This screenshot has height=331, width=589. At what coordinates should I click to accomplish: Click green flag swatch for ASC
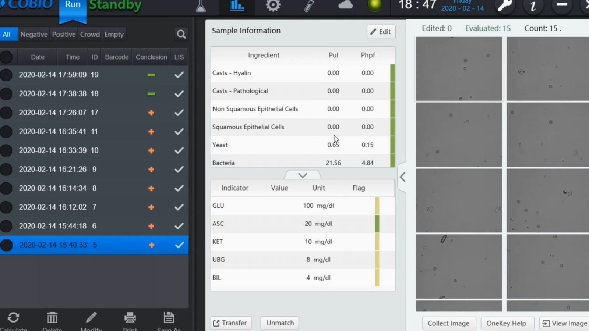377,224
